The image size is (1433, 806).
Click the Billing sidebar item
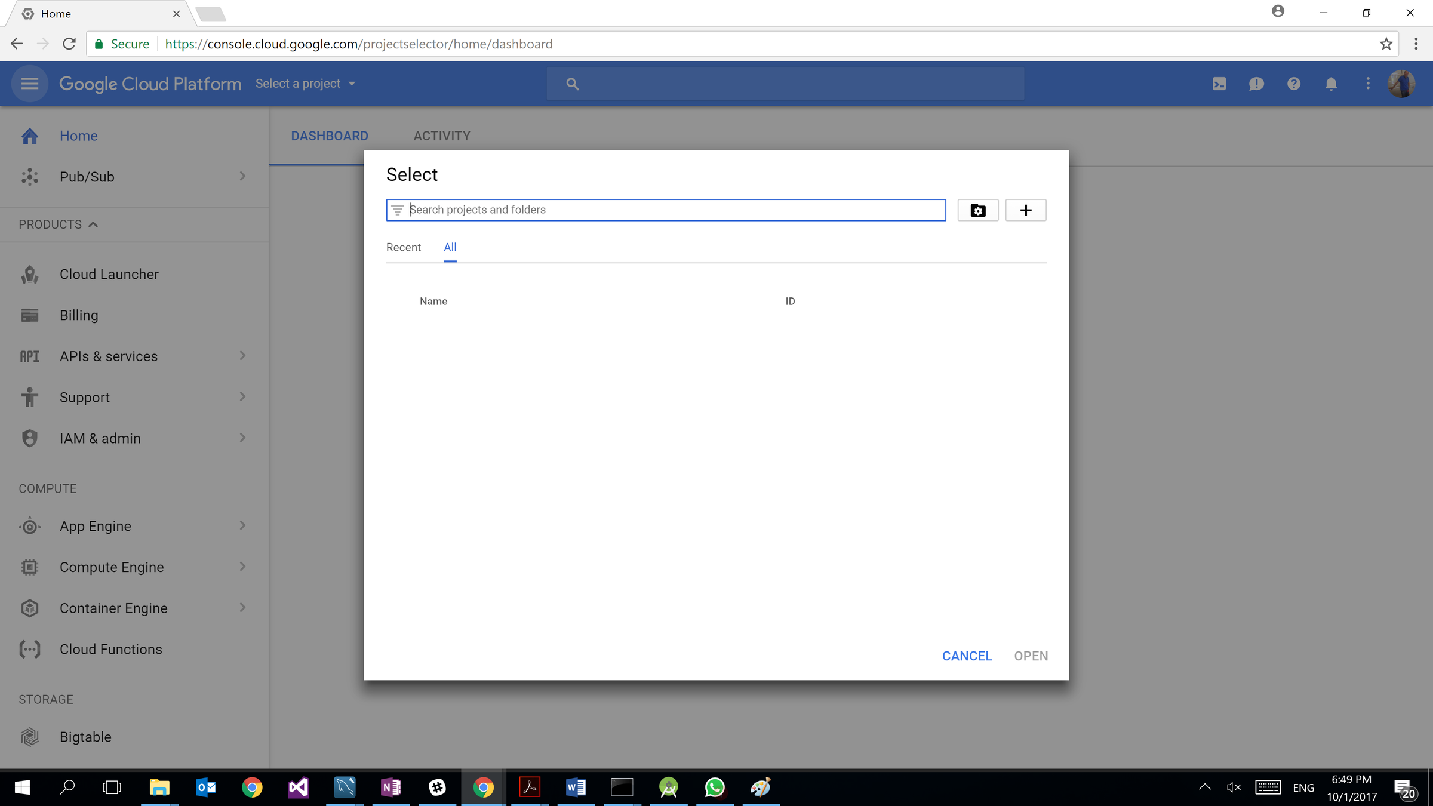[x=79, y=315]
